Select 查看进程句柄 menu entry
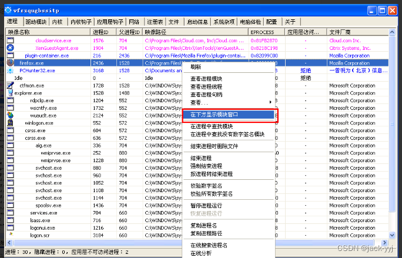The image size is (402, 258). pyautogui.click(x=229, y=95)
